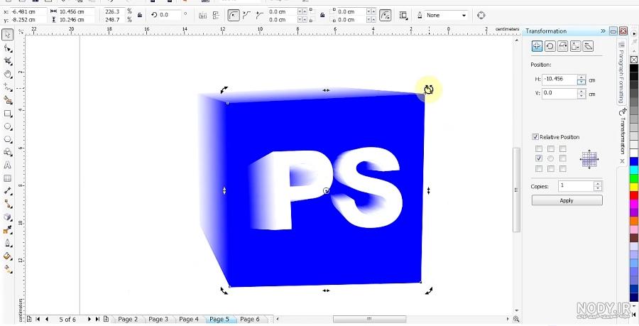Open the Wrap text options
639x326 pixels.
tap(404, 16)
